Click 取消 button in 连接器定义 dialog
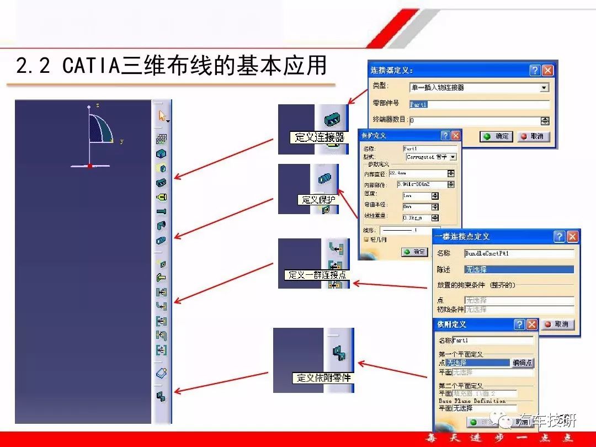 (x=533, y=136)
